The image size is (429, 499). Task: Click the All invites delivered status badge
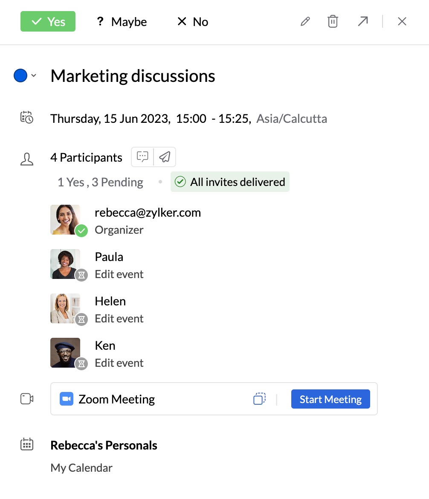coord(230,182)
